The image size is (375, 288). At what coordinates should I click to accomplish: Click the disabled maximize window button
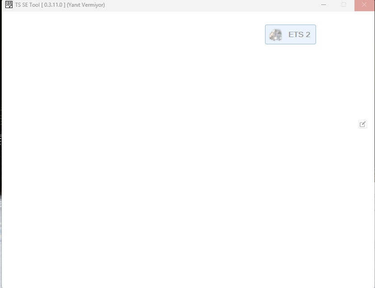pyautogui.click(x=344, y=4)
